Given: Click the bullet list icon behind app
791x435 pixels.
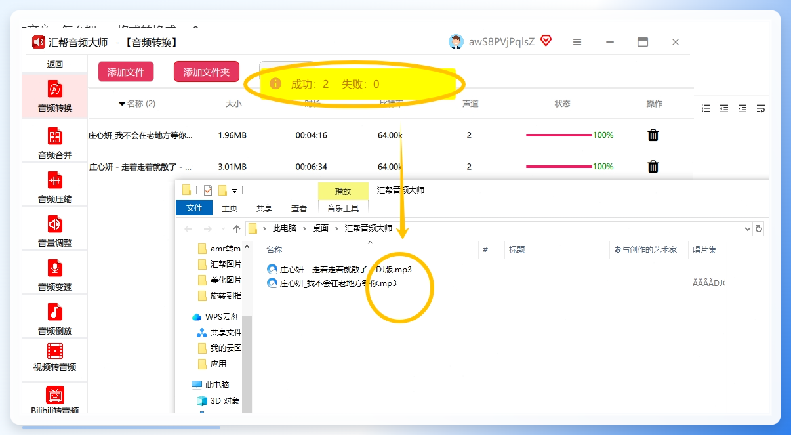Looking at the screenshot, I should coord(706,108).
